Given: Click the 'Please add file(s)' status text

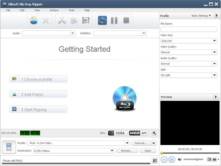Looking at the screenshot, I should pyautogui.click(x=13, y=160).
